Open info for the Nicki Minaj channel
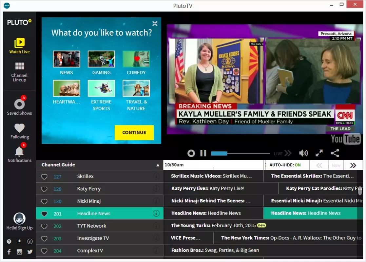The height and width of the screenshot is (262, 366). pyautogui.click(x=156, y=201)
